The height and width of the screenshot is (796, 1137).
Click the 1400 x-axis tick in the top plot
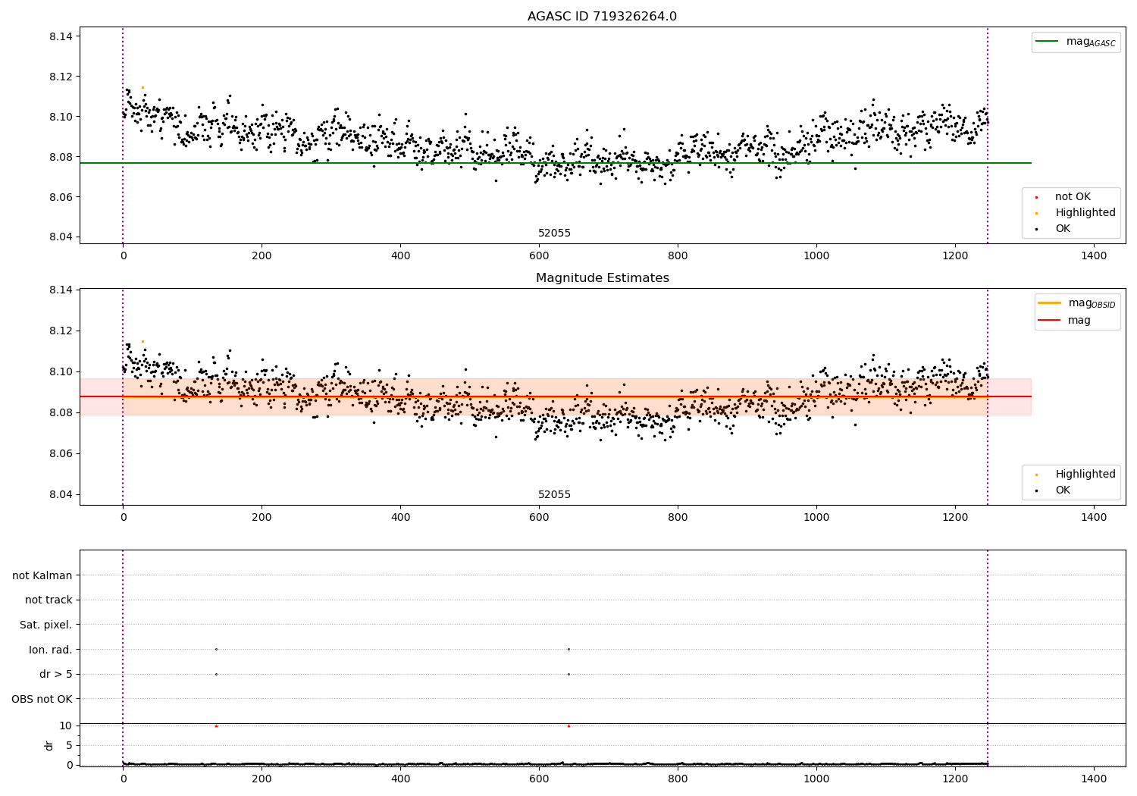[1094, 256]
